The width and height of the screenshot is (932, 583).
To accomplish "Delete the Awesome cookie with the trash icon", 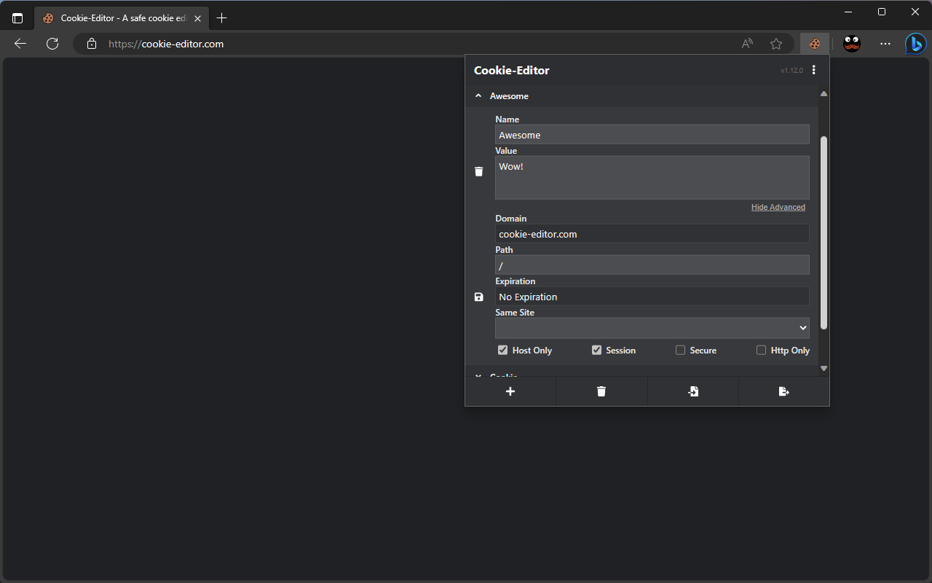I will click(478, 171).
